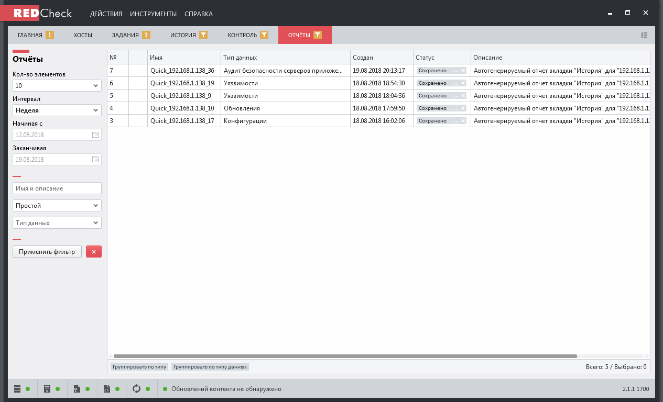Switch to the ХОСТЫ tab
663x402 pixels.
[83, 35]
